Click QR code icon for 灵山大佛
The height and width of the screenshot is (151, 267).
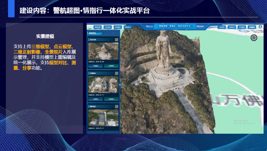point(117,40)
